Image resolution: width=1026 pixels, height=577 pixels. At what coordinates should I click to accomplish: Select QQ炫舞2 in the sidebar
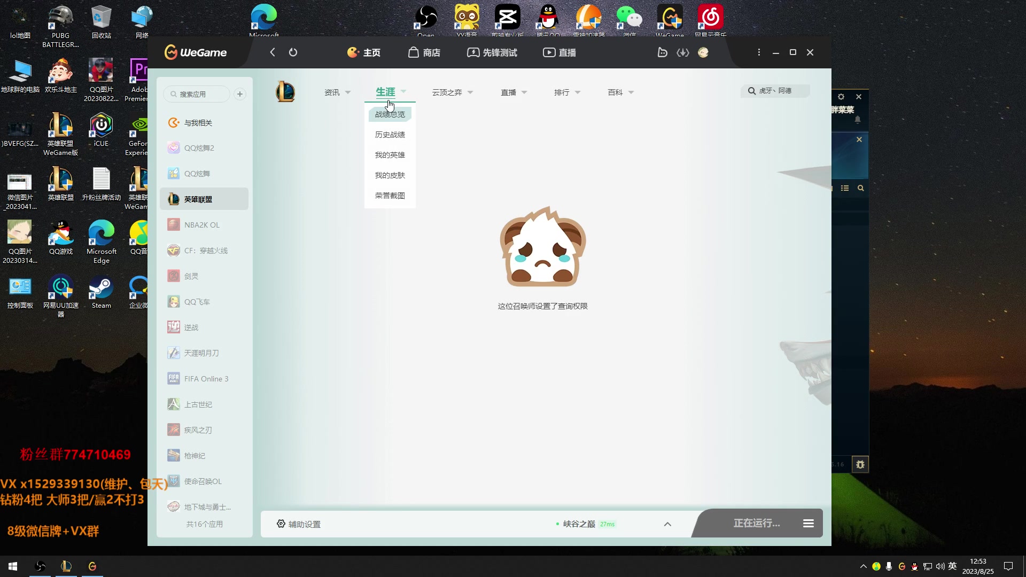[x=204, y=148]
